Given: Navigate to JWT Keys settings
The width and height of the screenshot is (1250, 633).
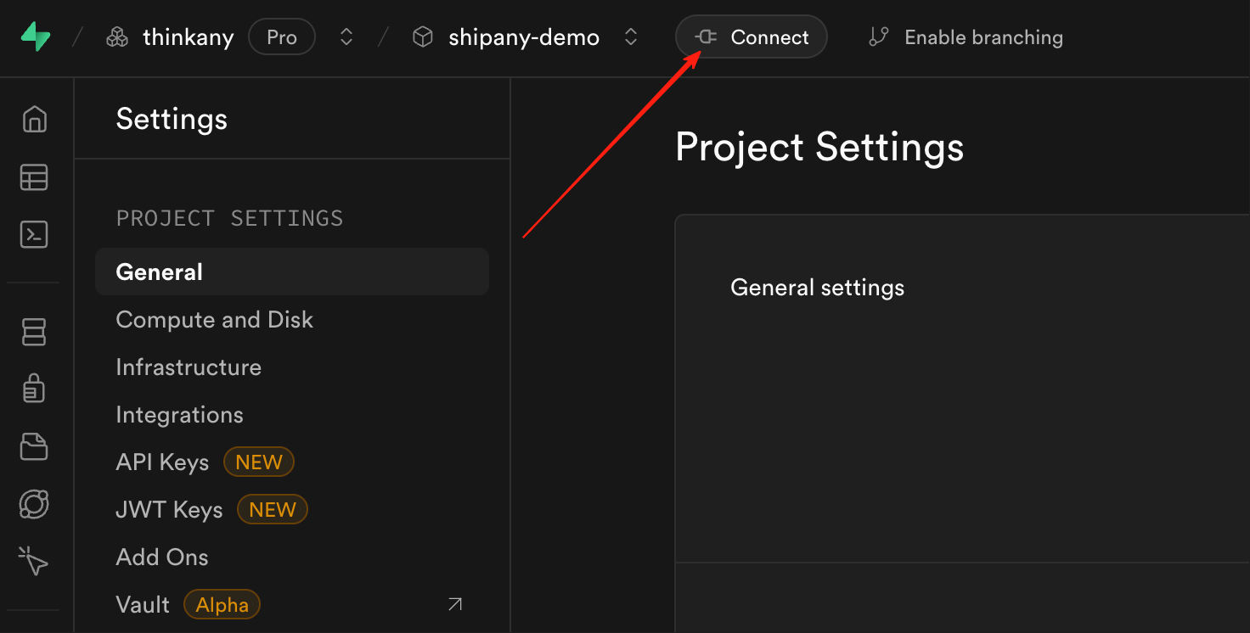Looking at the screenshot, I should click(169, 510).
